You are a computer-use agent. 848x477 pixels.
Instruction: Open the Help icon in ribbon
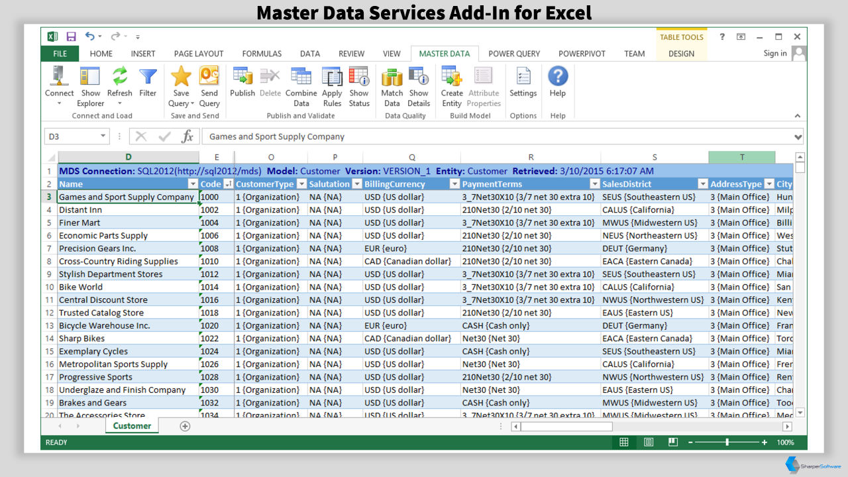558,76
